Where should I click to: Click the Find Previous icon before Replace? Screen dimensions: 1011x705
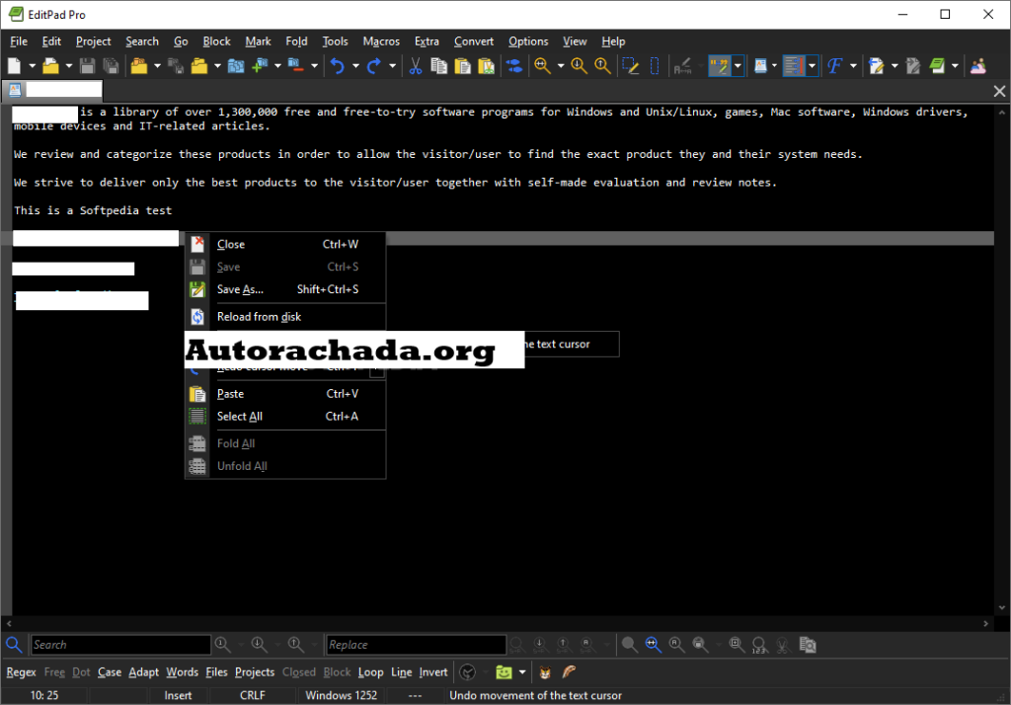tap(296, 645)
